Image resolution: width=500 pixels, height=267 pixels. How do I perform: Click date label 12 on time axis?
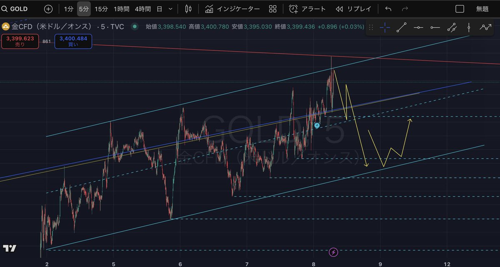(x=447, y=264)
